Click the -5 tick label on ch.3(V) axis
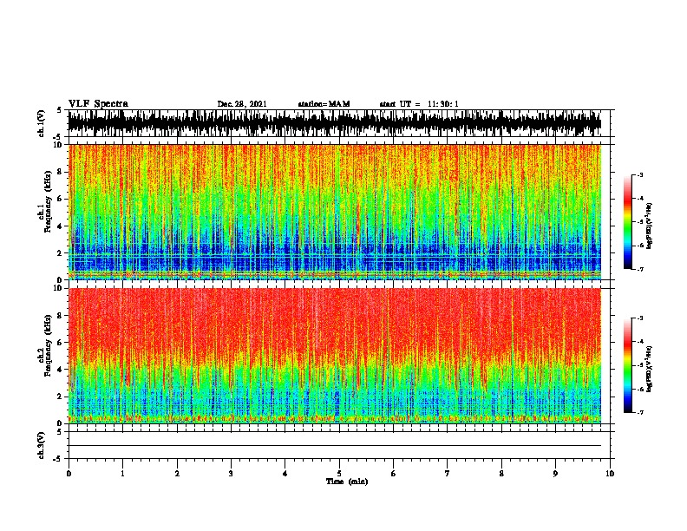687x531 pixels. pos(58,459)
